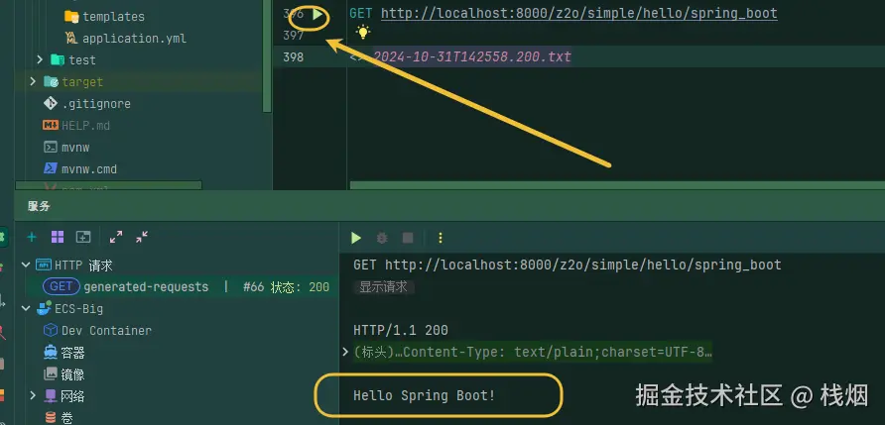This screenshot has width=885, height=425.
Task: Click the mvnw.cmd PowerShell icon
Action: click(x=51, y=168)
